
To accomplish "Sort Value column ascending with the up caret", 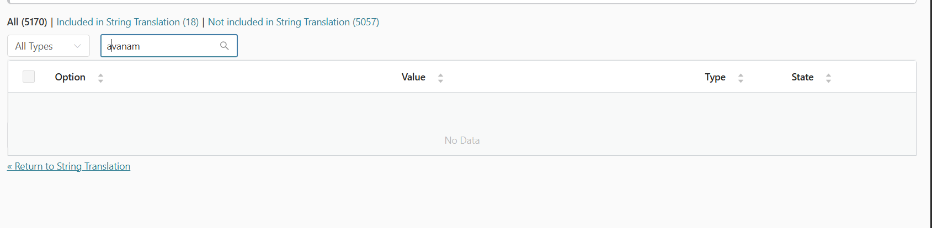I will [440, 75].
